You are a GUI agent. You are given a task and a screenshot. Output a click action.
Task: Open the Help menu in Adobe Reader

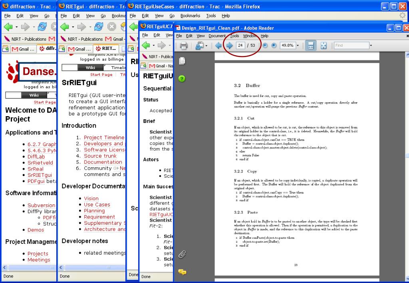click(x=264, y=36)
